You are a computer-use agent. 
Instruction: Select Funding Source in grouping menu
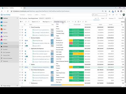pyautogui.click(x=60, y=43)
